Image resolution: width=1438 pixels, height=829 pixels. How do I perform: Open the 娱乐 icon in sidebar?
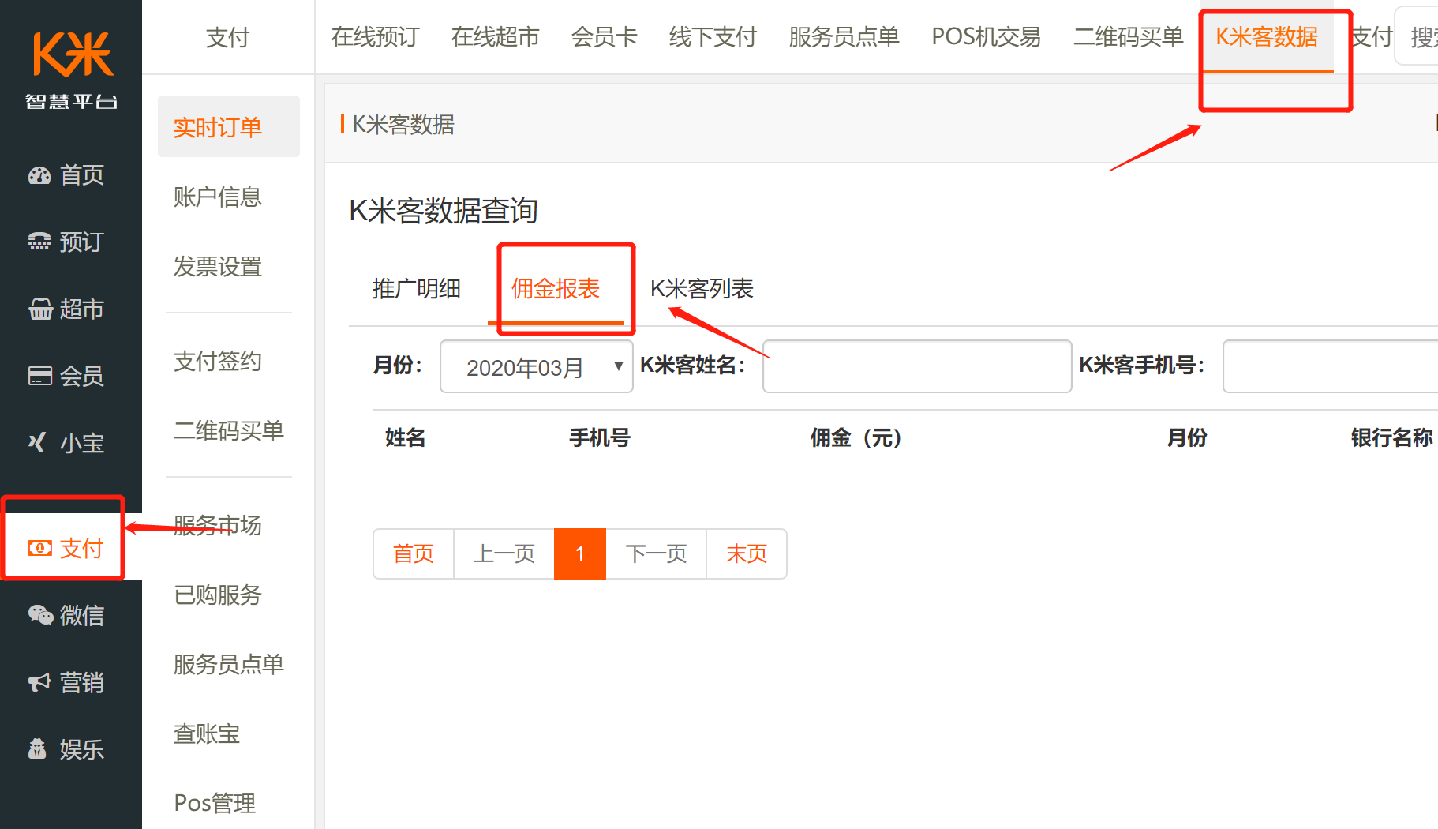(37, 748)
